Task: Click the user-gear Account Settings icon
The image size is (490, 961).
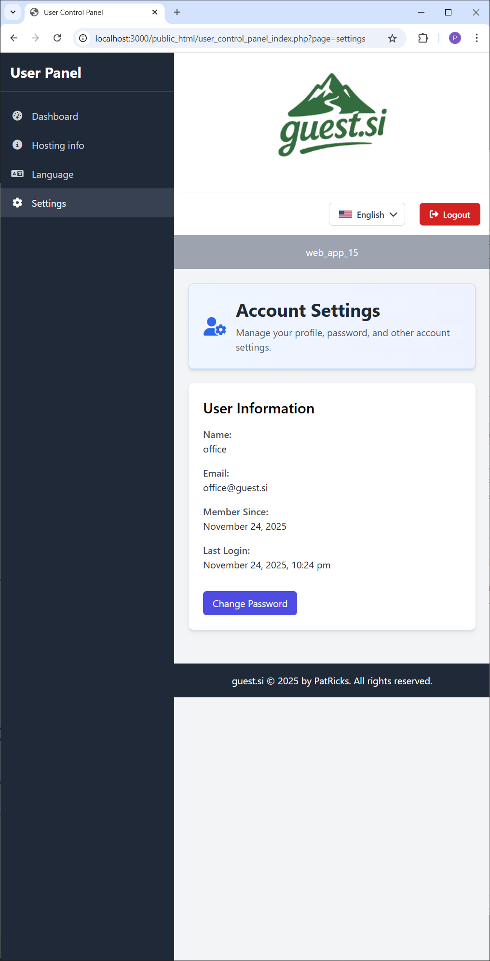Action: 215,326
